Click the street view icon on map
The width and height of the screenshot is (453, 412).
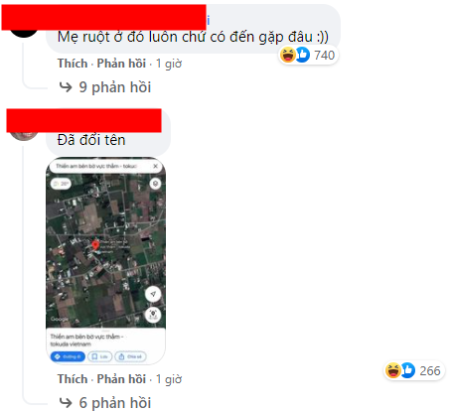coord(153,315)
